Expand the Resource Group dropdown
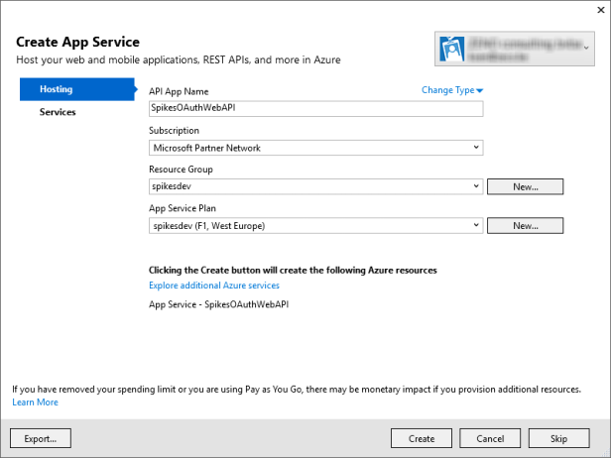 pyautogui.click(x=316, y=186)
